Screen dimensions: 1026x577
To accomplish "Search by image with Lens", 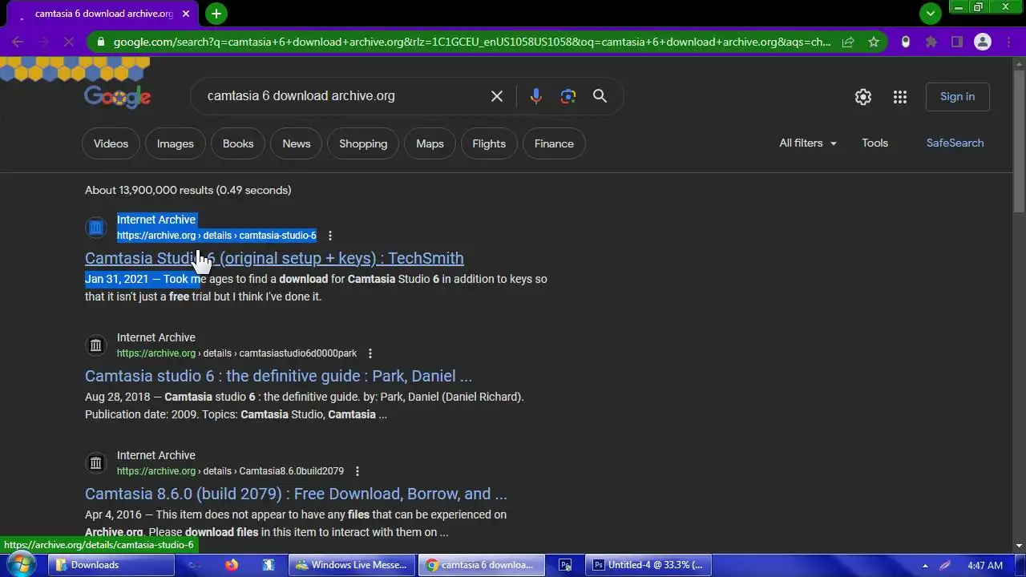I will click(568, 96).
